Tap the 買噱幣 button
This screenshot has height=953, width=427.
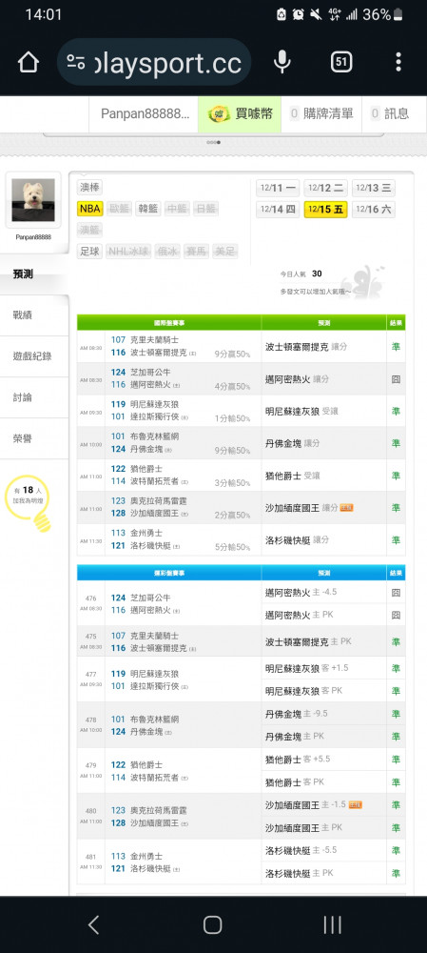click(240, 113)
